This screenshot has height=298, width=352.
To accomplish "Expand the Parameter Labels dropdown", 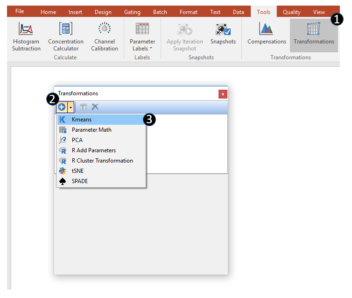I will pos(142,44).
